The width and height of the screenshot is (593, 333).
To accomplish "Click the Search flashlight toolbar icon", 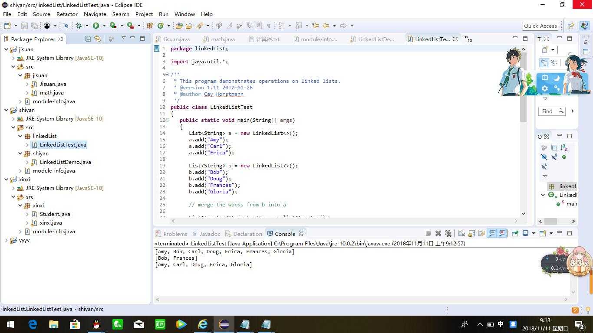I will [x=201, y=26].
